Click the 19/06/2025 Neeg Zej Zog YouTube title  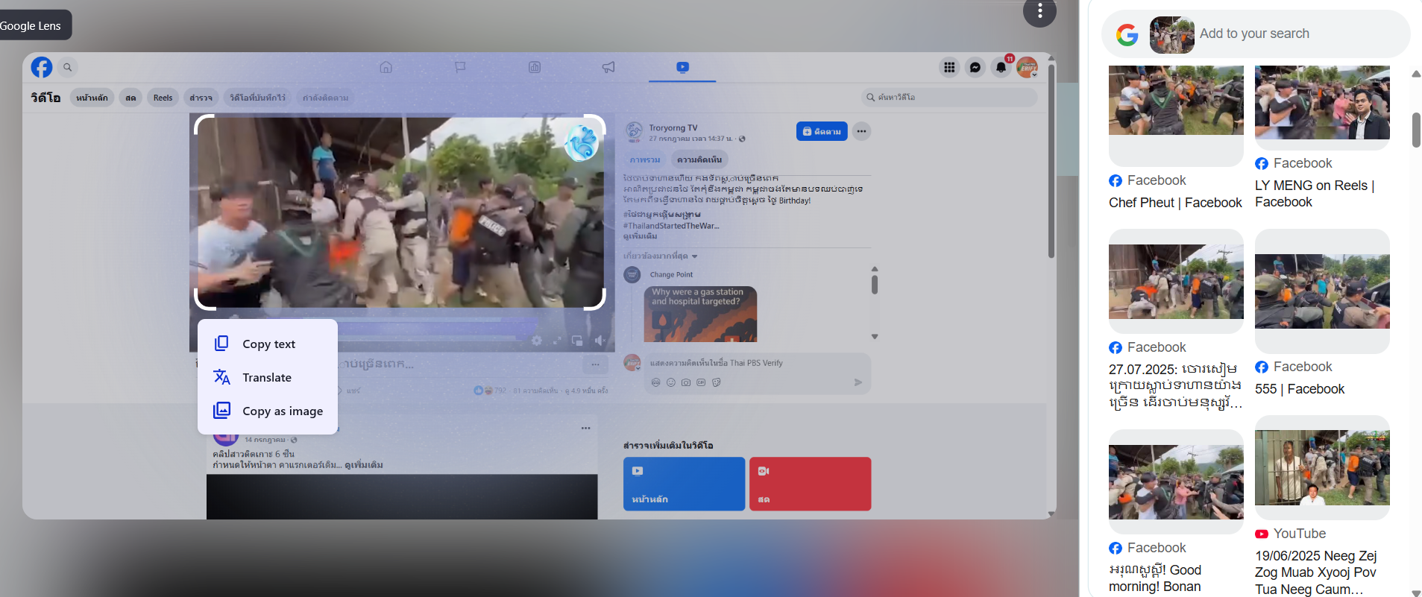click(1315, 572)
